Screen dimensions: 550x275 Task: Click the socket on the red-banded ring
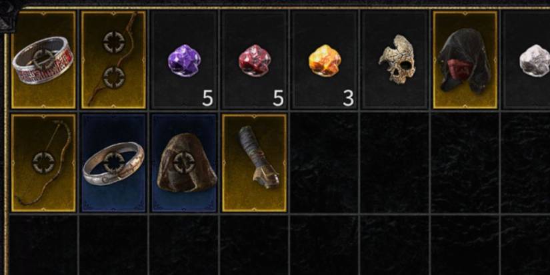pyautogui.click(x=43, y=59)
